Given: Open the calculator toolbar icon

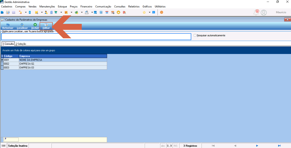Looking at the screenshot, I should point(101,12).
